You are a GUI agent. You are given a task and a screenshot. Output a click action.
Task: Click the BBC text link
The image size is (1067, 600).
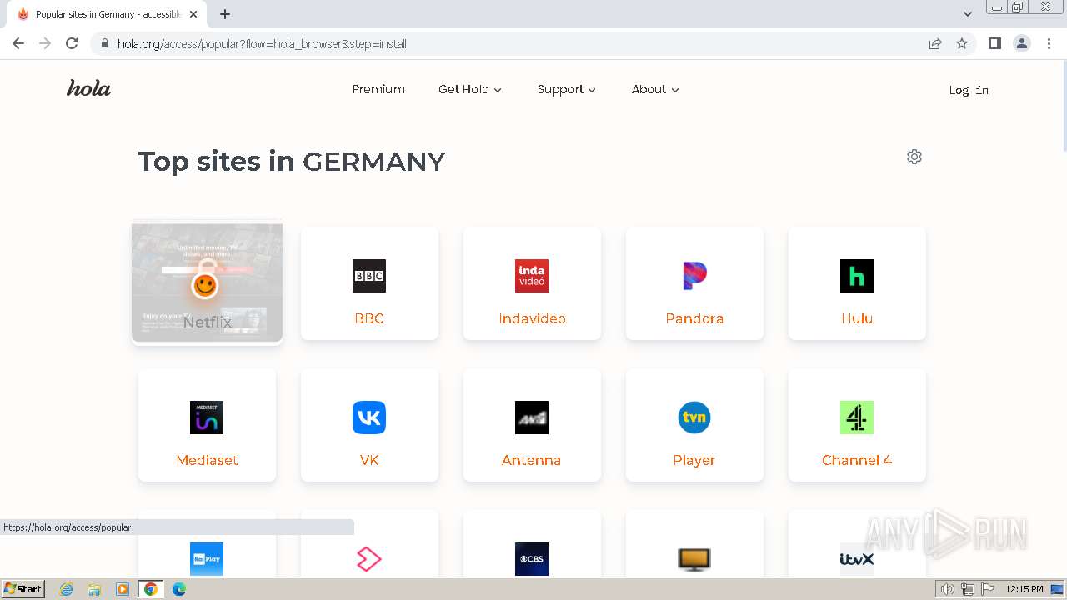[x=369, y=318]
